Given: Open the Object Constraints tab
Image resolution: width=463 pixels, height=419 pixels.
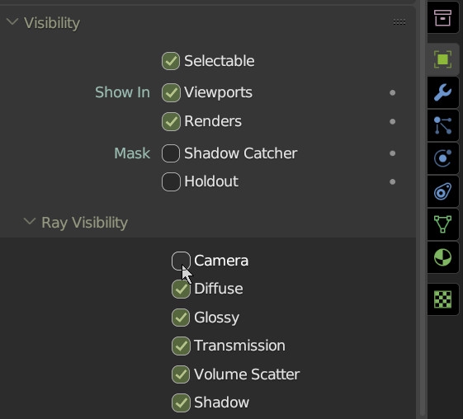Looking at the screenshot, I should tap(442, 191).
